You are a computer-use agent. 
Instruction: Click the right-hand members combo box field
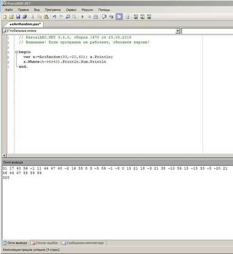tap(208, 31)
